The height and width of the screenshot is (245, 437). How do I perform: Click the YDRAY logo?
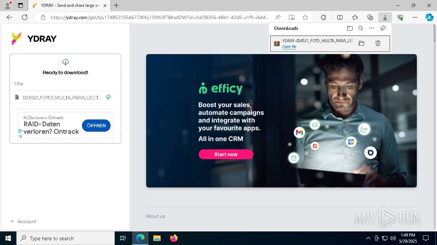pos(34,39)
